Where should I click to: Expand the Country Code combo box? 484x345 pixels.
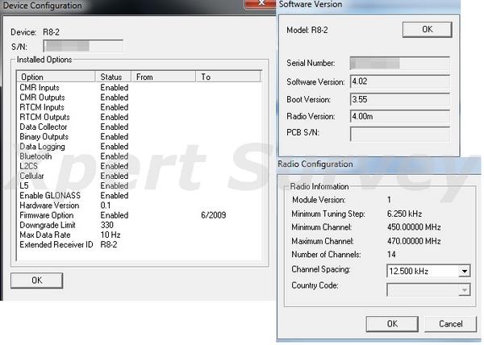tap(463, 290)
